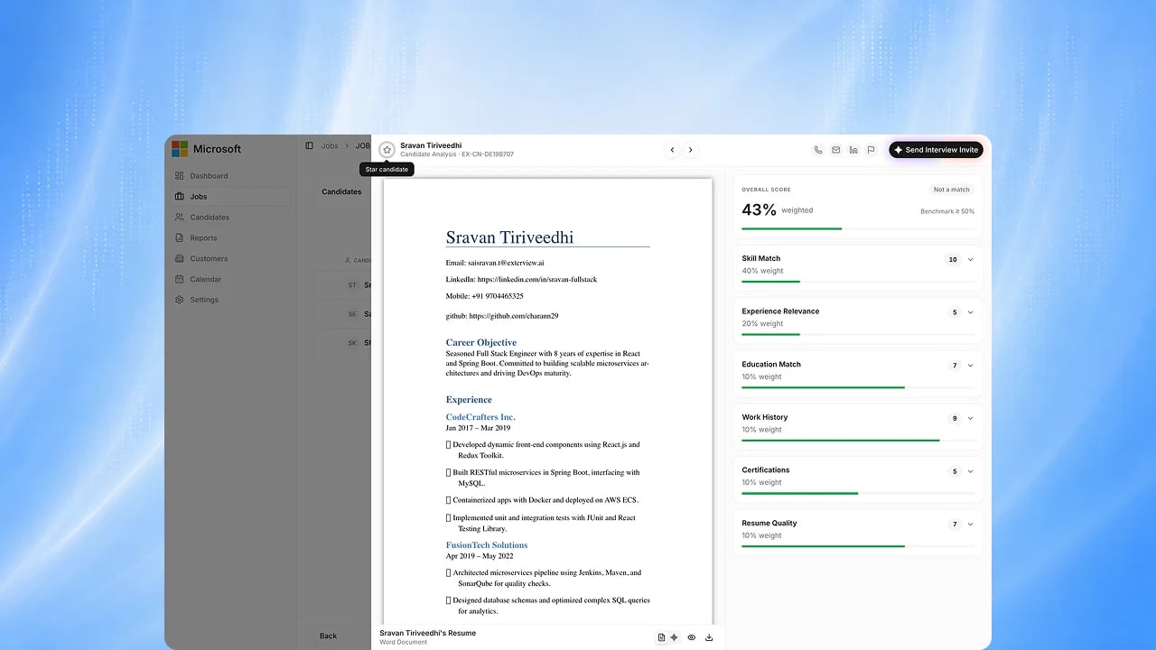
Task: Open Calendar in the sidebar
Action: (231, 280)
